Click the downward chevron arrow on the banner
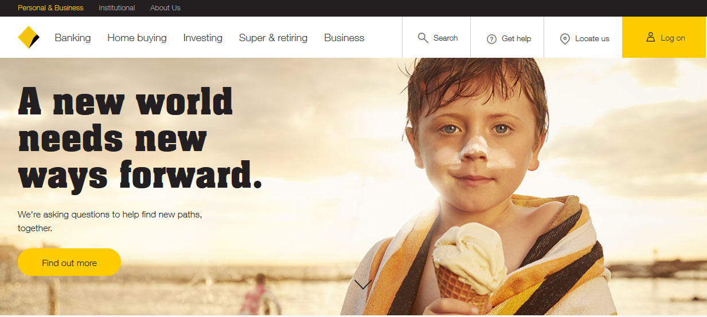The width and height of the screenshot is (707, 317). (363, 284)
